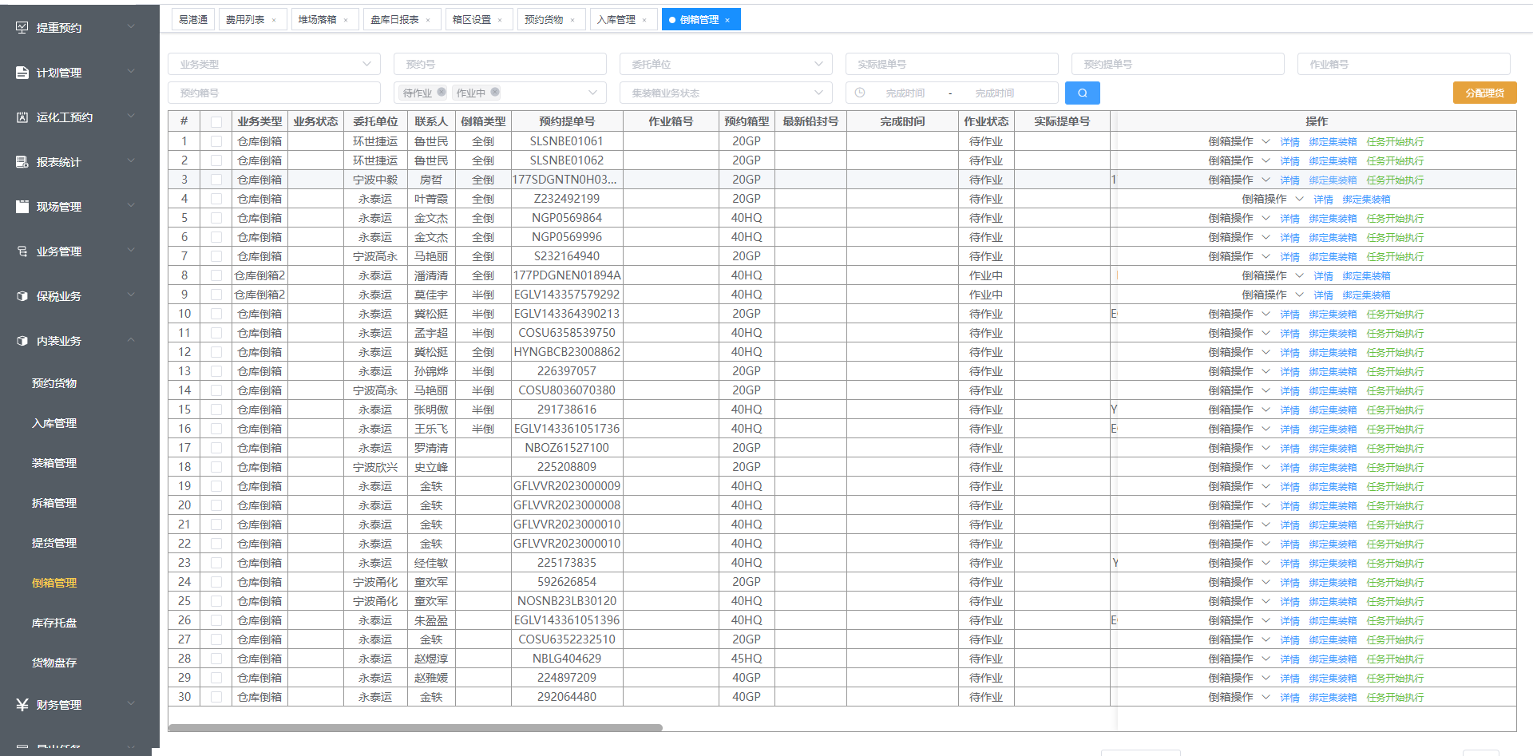Click 详情 link for row 22
1533x756 pixels.
tap(1289, 544)
